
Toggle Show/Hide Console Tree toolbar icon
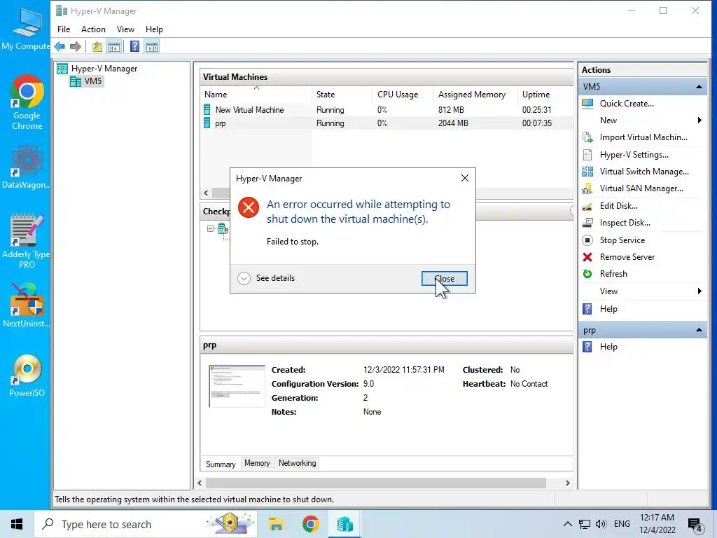pyautogui.click(x=114, y=46)
